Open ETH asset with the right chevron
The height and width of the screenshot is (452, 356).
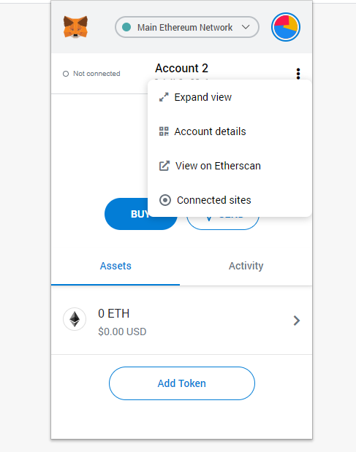[297, 321]
